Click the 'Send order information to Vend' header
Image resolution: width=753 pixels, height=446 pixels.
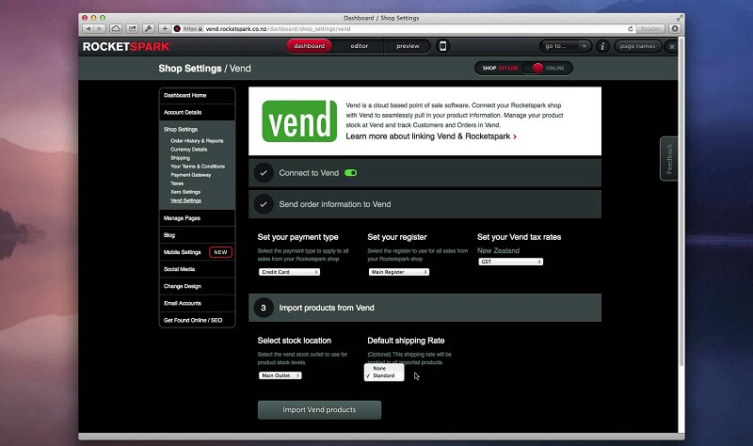pyautogui.click(x=425, y=204)
